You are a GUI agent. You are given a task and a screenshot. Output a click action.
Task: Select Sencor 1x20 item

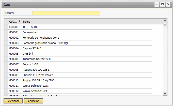pyautogui.click(x=78, y=64)
